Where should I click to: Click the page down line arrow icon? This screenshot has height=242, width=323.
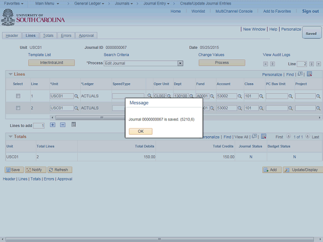click(311, 64)
